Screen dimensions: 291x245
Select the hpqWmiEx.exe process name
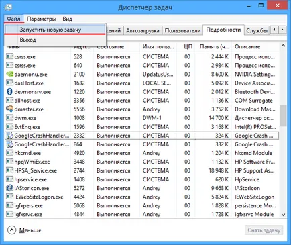(x=32, y=162)
